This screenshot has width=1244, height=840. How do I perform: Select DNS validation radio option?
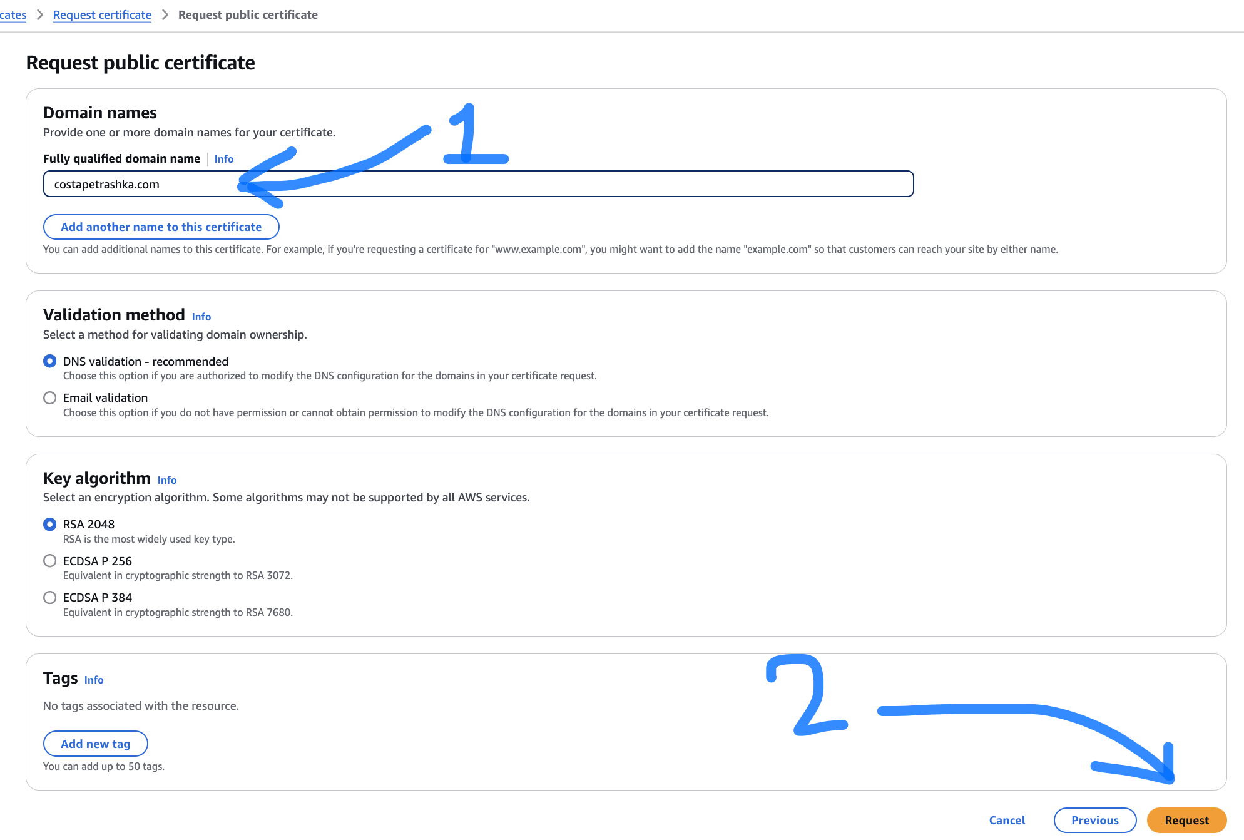[x=50, y=361]
